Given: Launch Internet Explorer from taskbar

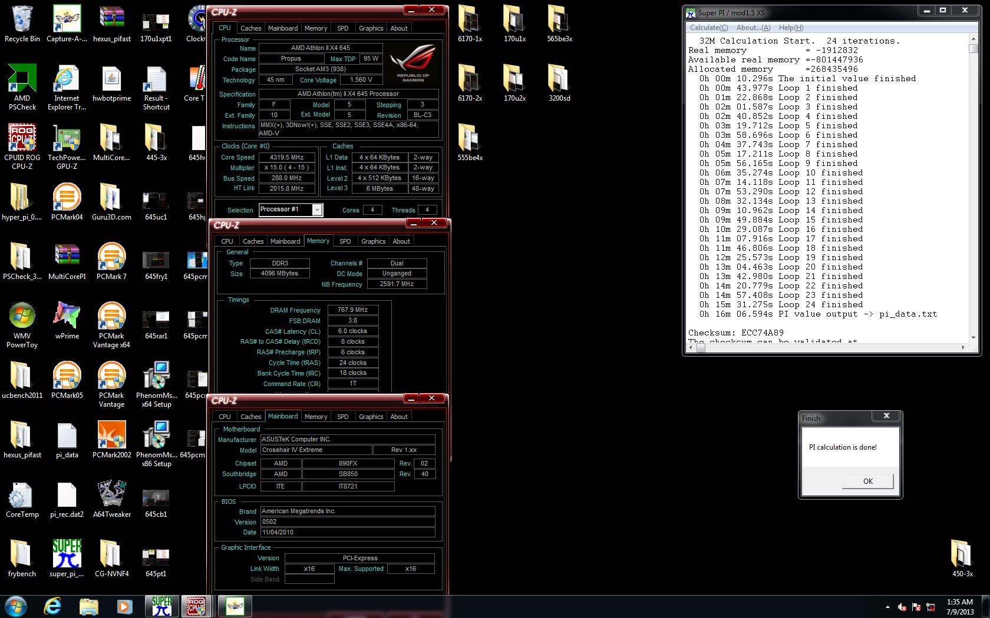Looking at the screenshot, I should tap(53, 606).
